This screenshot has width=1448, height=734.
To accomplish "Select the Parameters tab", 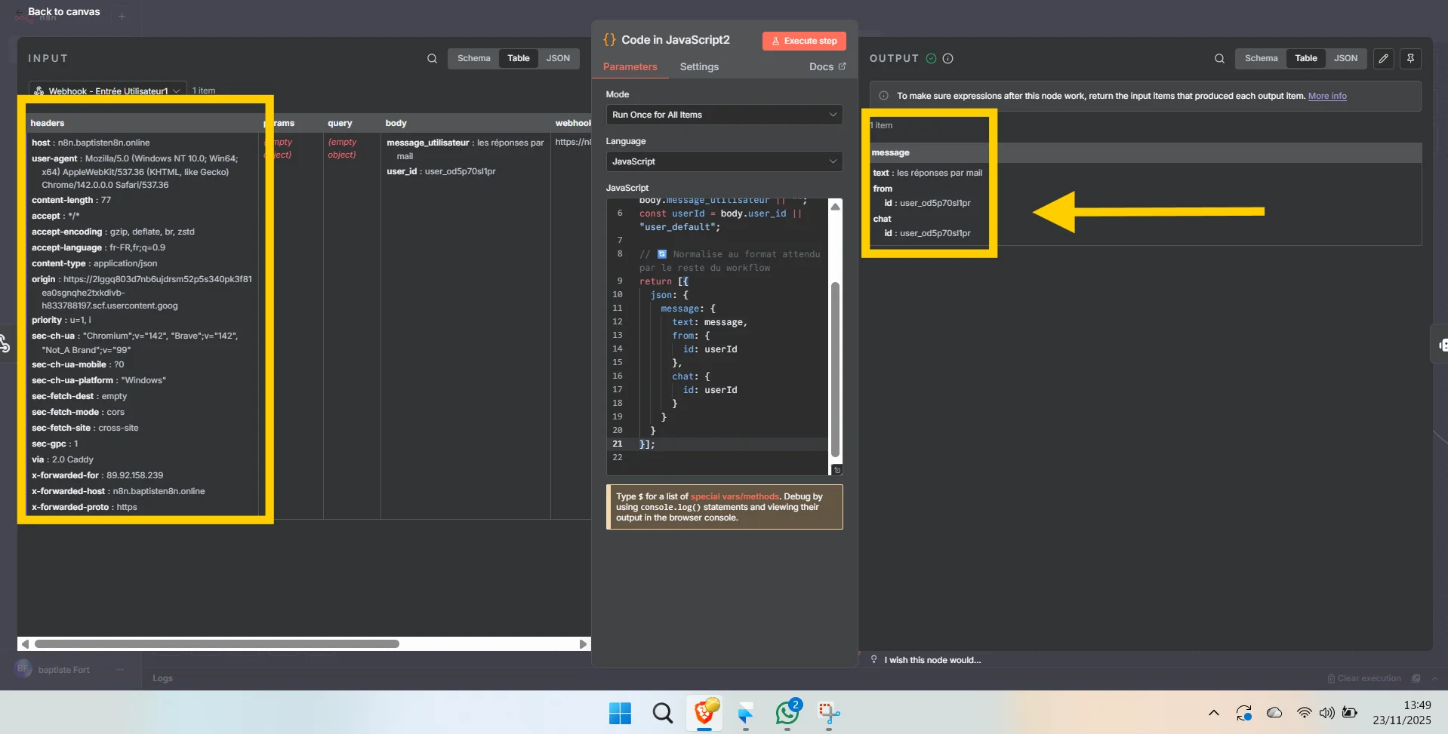I will coord(631,66).
